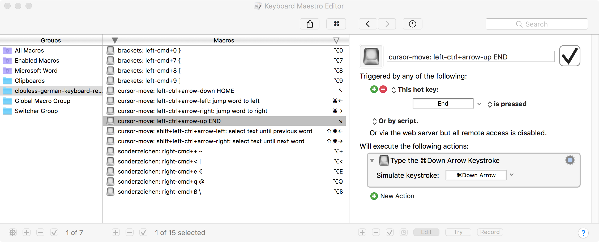Select the brackets: left-cmd+8 [ macro

(x=149, y=71)
